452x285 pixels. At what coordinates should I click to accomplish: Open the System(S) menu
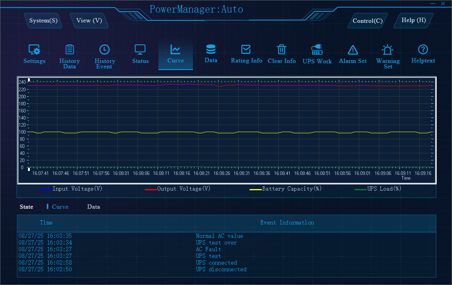point(43,20)
